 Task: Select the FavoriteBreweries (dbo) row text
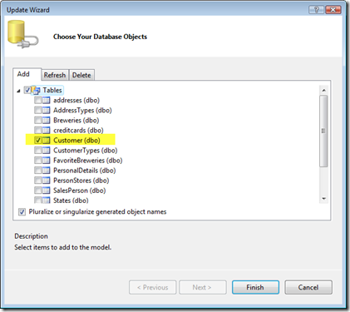coord(88,161)
